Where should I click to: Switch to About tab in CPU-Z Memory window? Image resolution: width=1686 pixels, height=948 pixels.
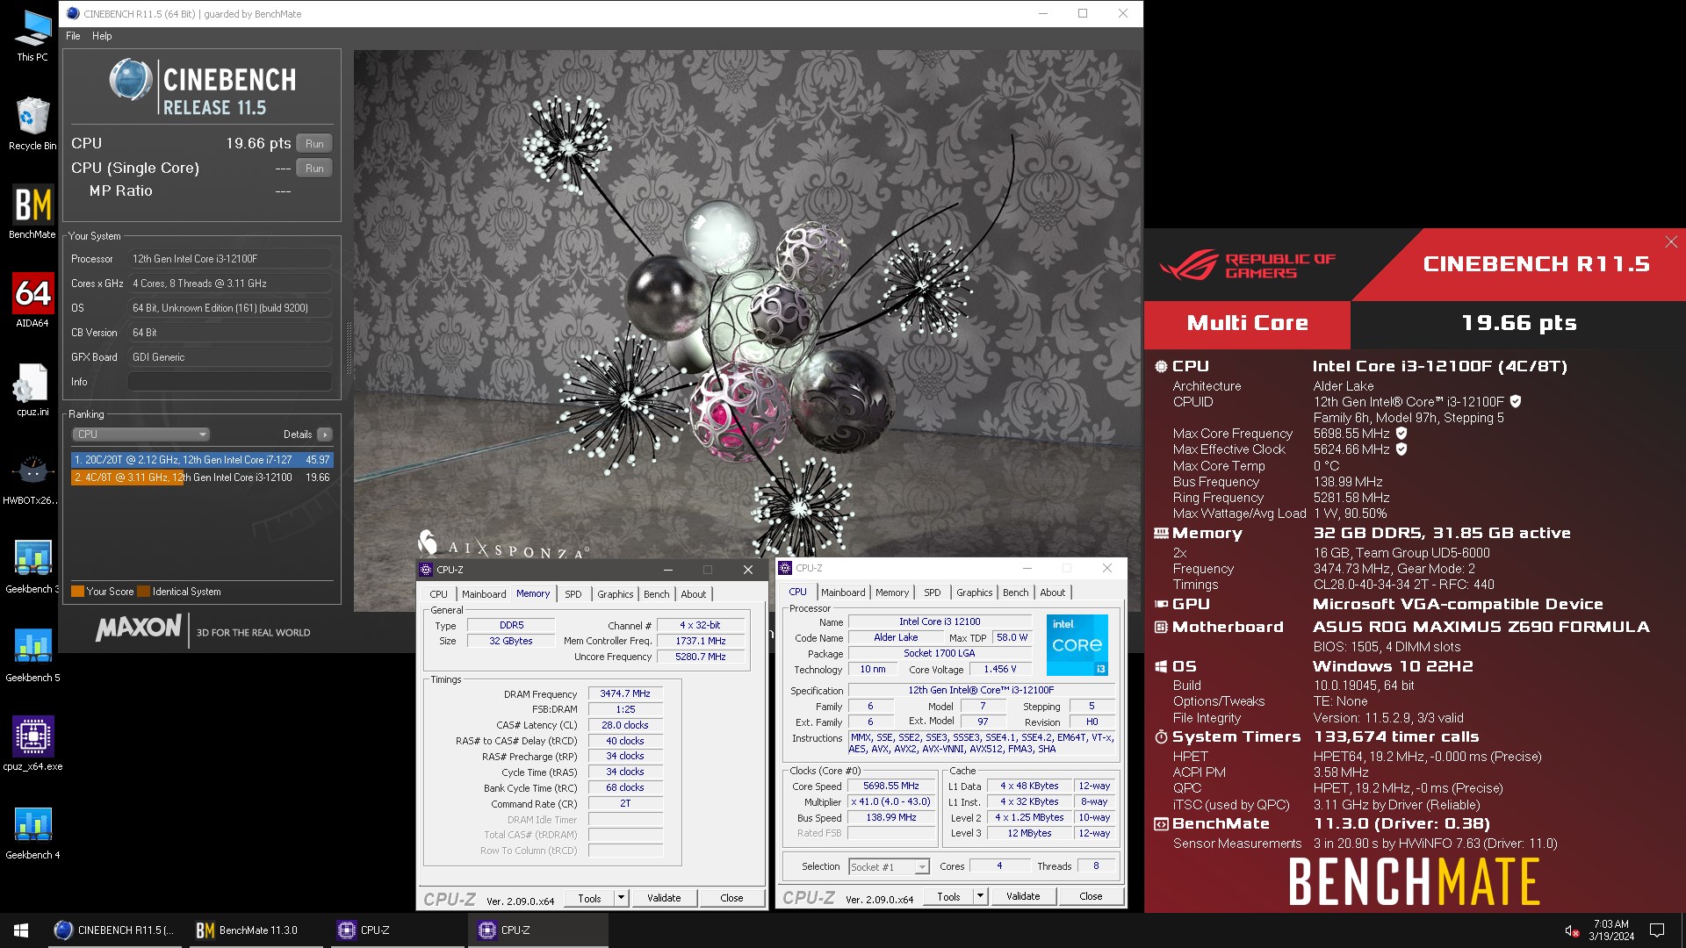[694, 594]
